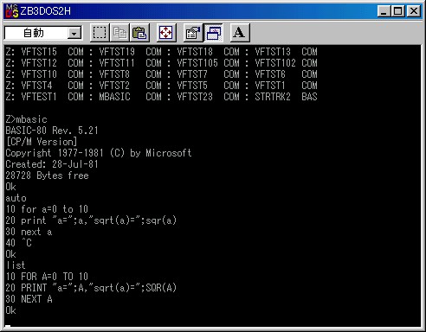426x332 pixels.
Task: Click the file name "VFTST105"
Action: tap(197, 63)
